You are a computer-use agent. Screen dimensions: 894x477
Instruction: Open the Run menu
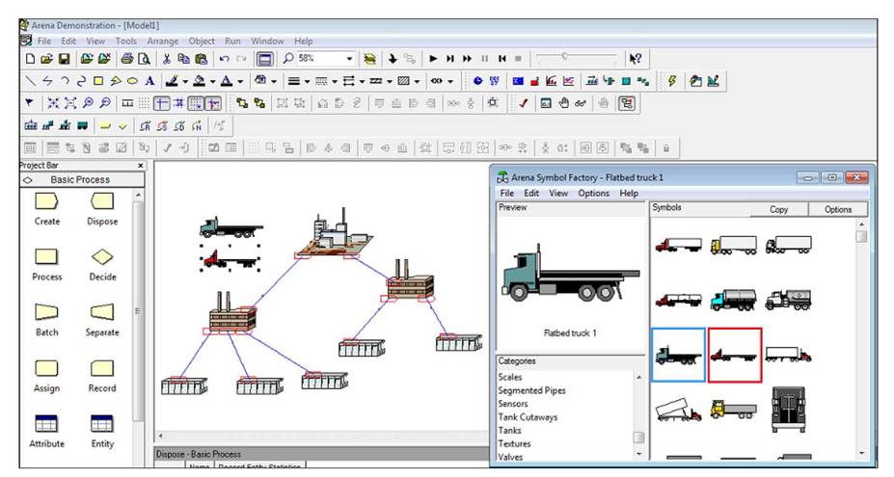tap(232, 41)
